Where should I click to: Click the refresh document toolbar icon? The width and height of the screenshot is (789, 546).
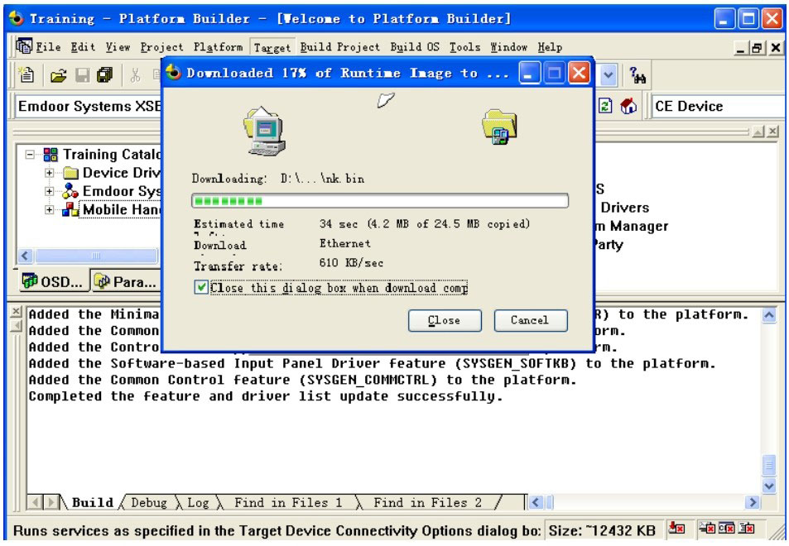click(605, 106)
